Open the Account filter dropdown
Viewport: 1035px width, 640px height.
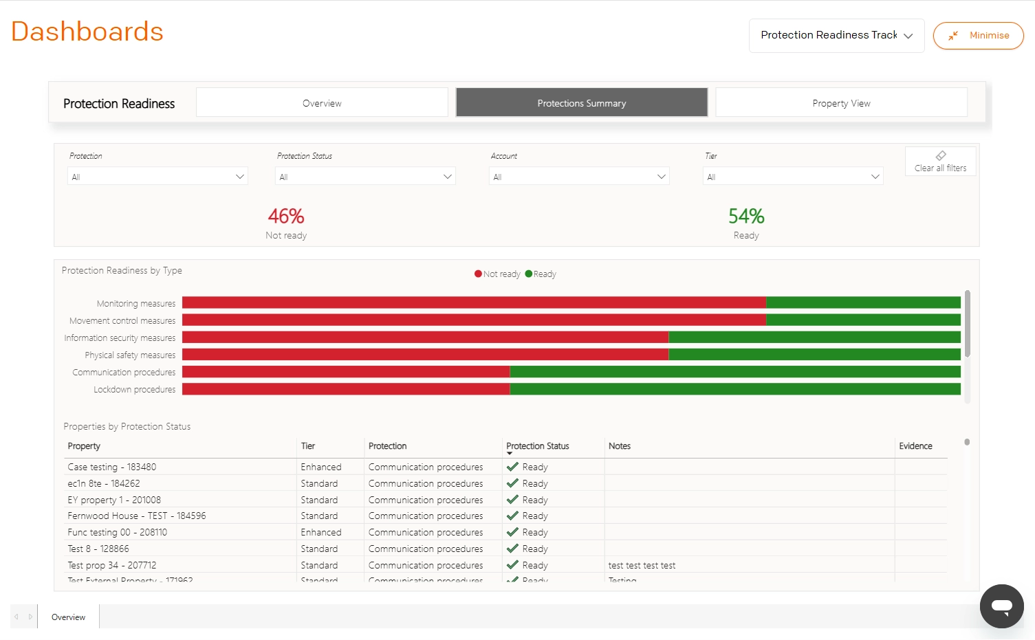click(x=580, y=177)
